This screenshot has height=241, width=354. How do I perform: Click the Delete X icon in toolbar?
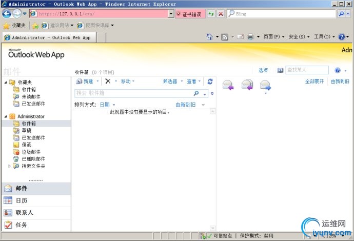pos(108,81)
